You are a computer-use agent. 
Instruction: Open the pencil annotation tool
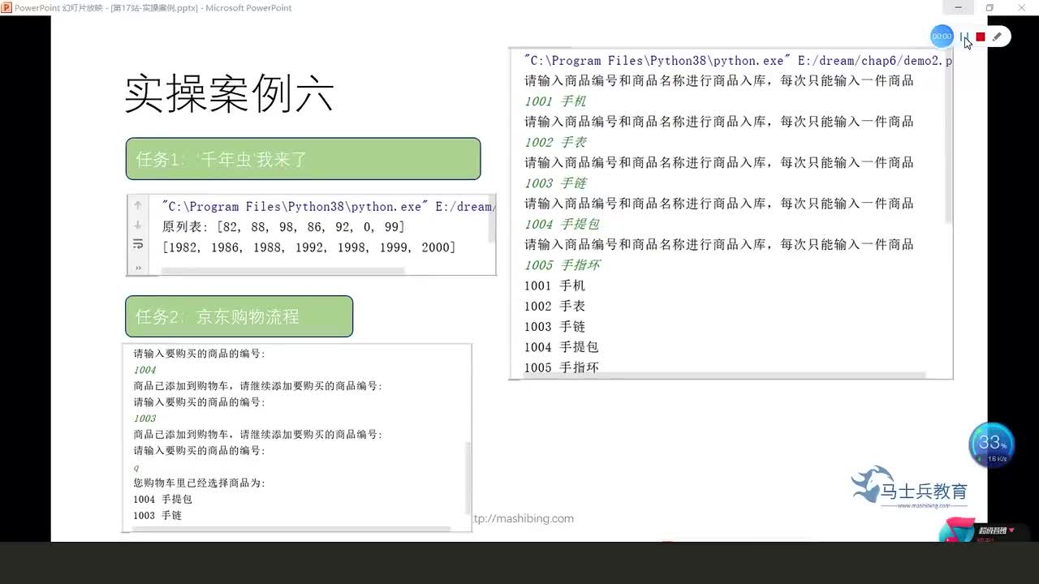(x=998, y=36)
